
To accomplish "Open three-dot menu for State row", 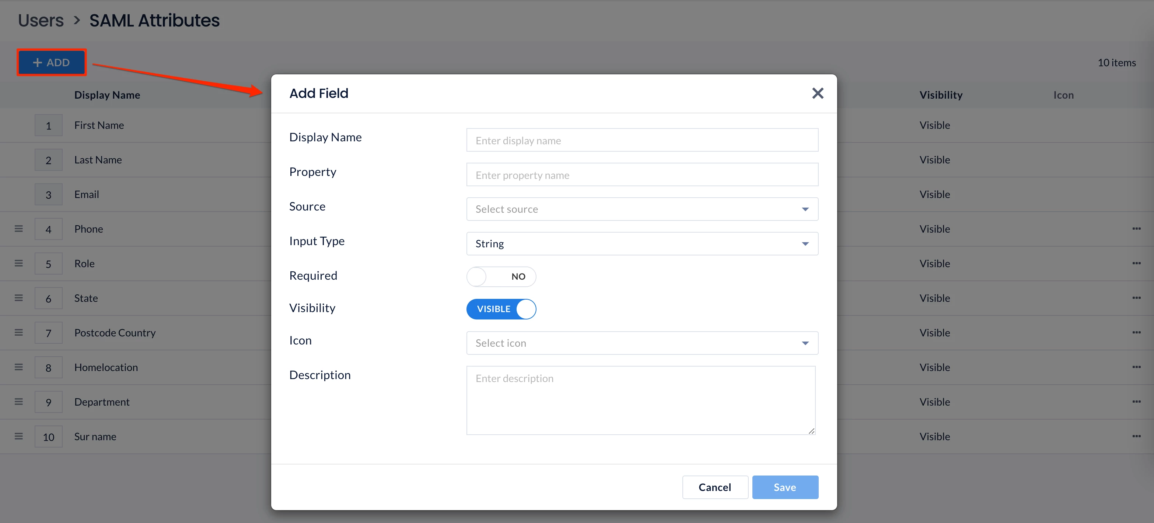I will click(1136, 298).
